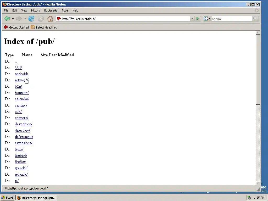Click the search magnifier icon
The width and height of the screenshot is (268, 201).
255,19
